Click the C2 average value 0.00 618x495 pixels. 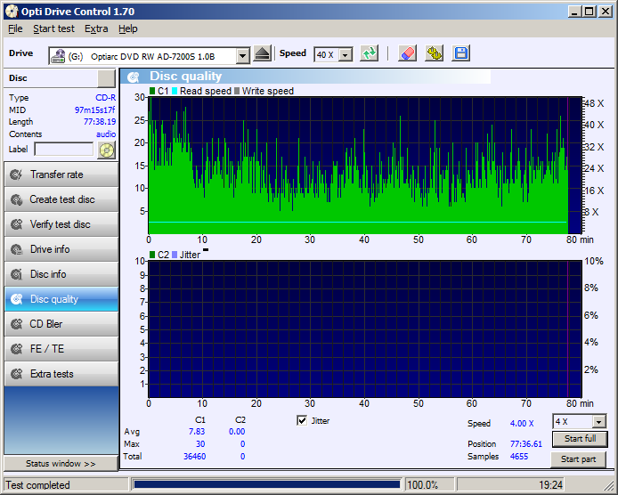coord(237,432)
